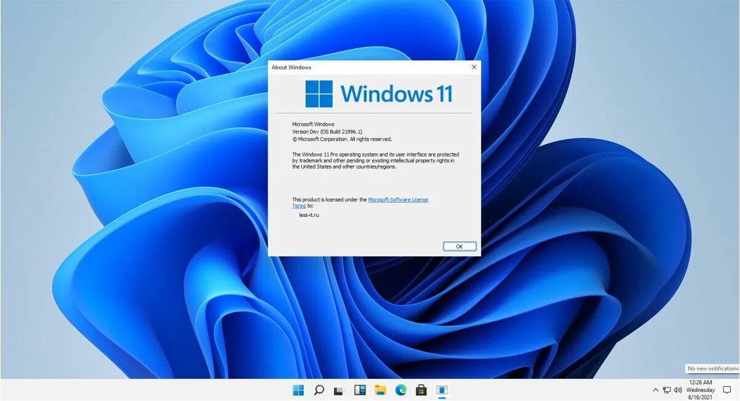
Task: Click the Microsoft Corporation copyright line
Action: 342,139
